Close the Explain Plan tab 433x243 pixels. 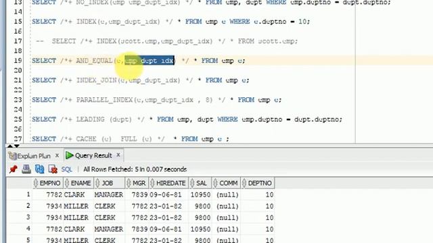point(57,155)
